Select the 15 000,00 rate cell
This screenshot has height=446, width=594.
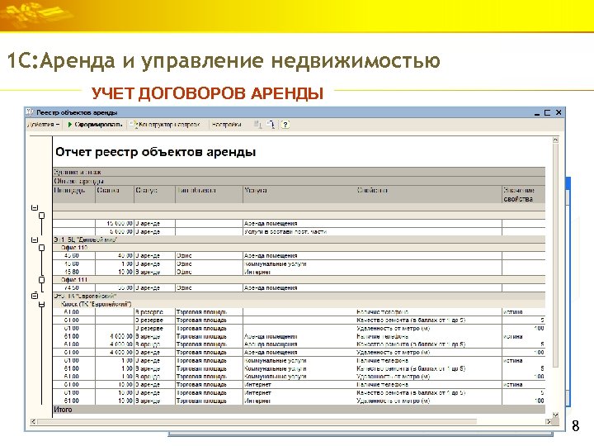point(115,223)
